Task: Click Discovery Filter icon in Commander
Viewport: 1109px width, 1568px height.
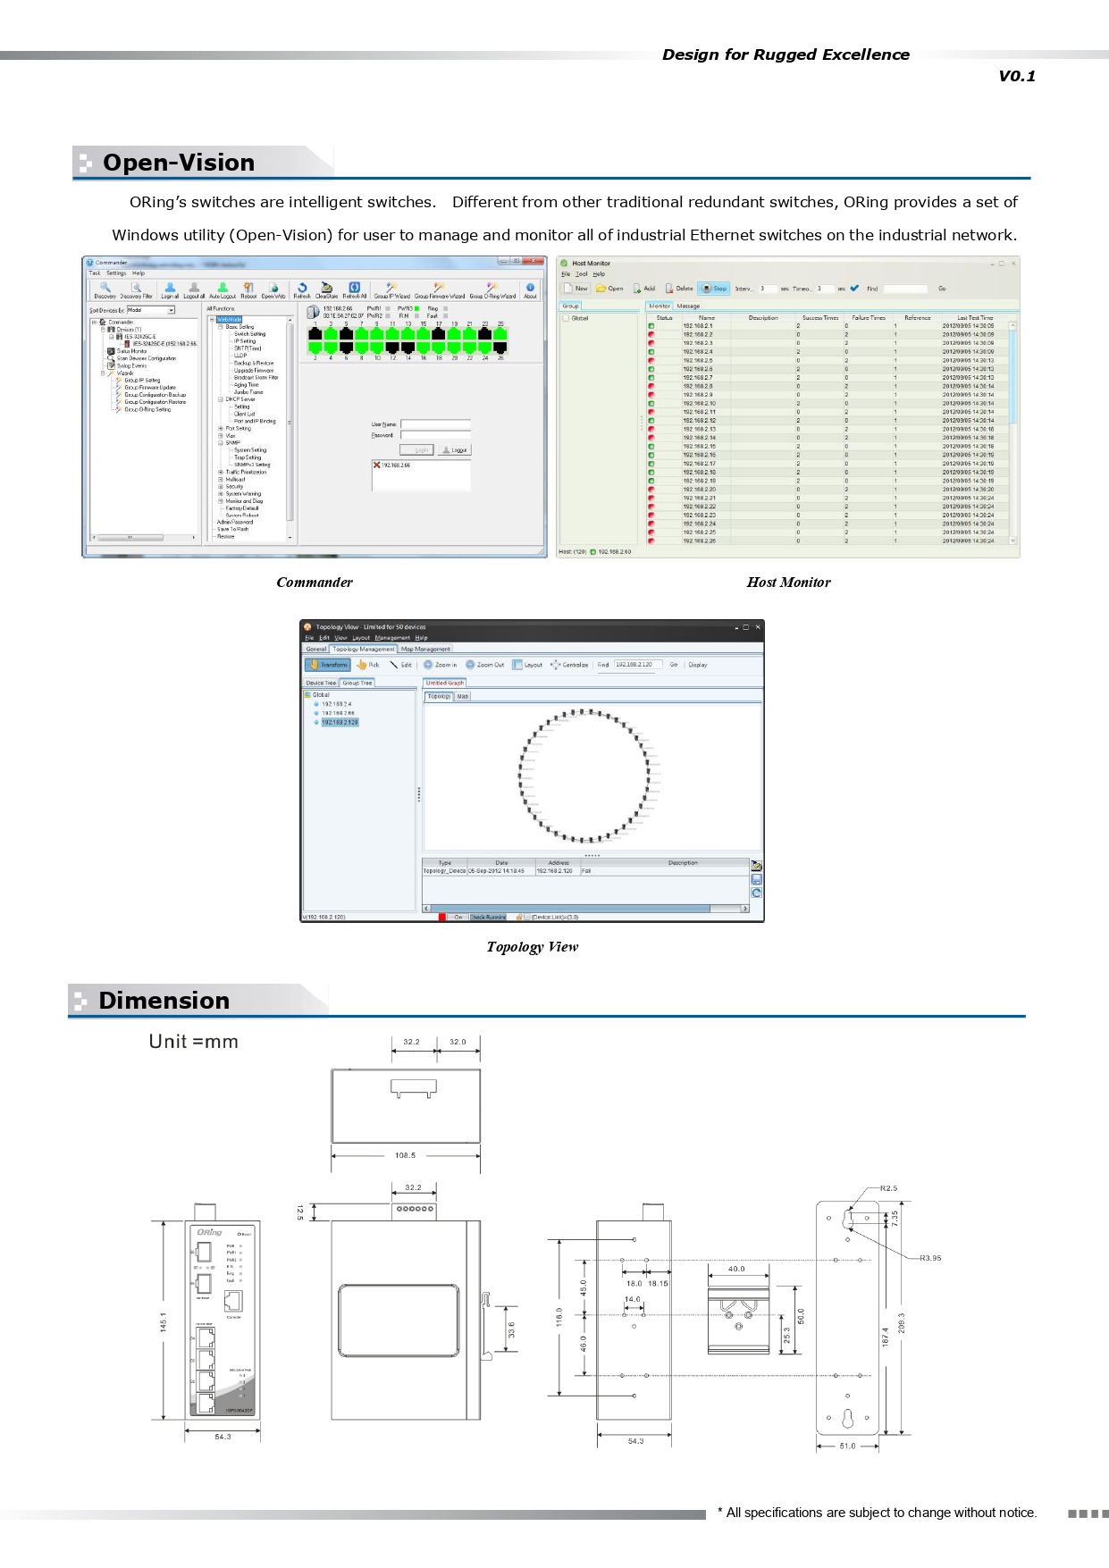Action: 136,290
